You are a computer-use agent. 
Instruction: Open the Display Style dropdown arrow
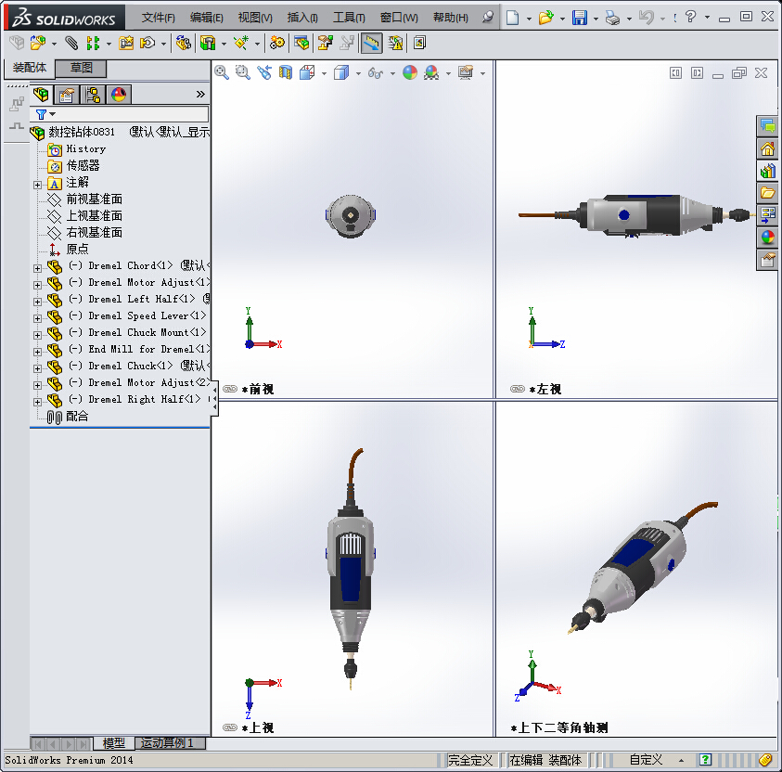point(358,74)
